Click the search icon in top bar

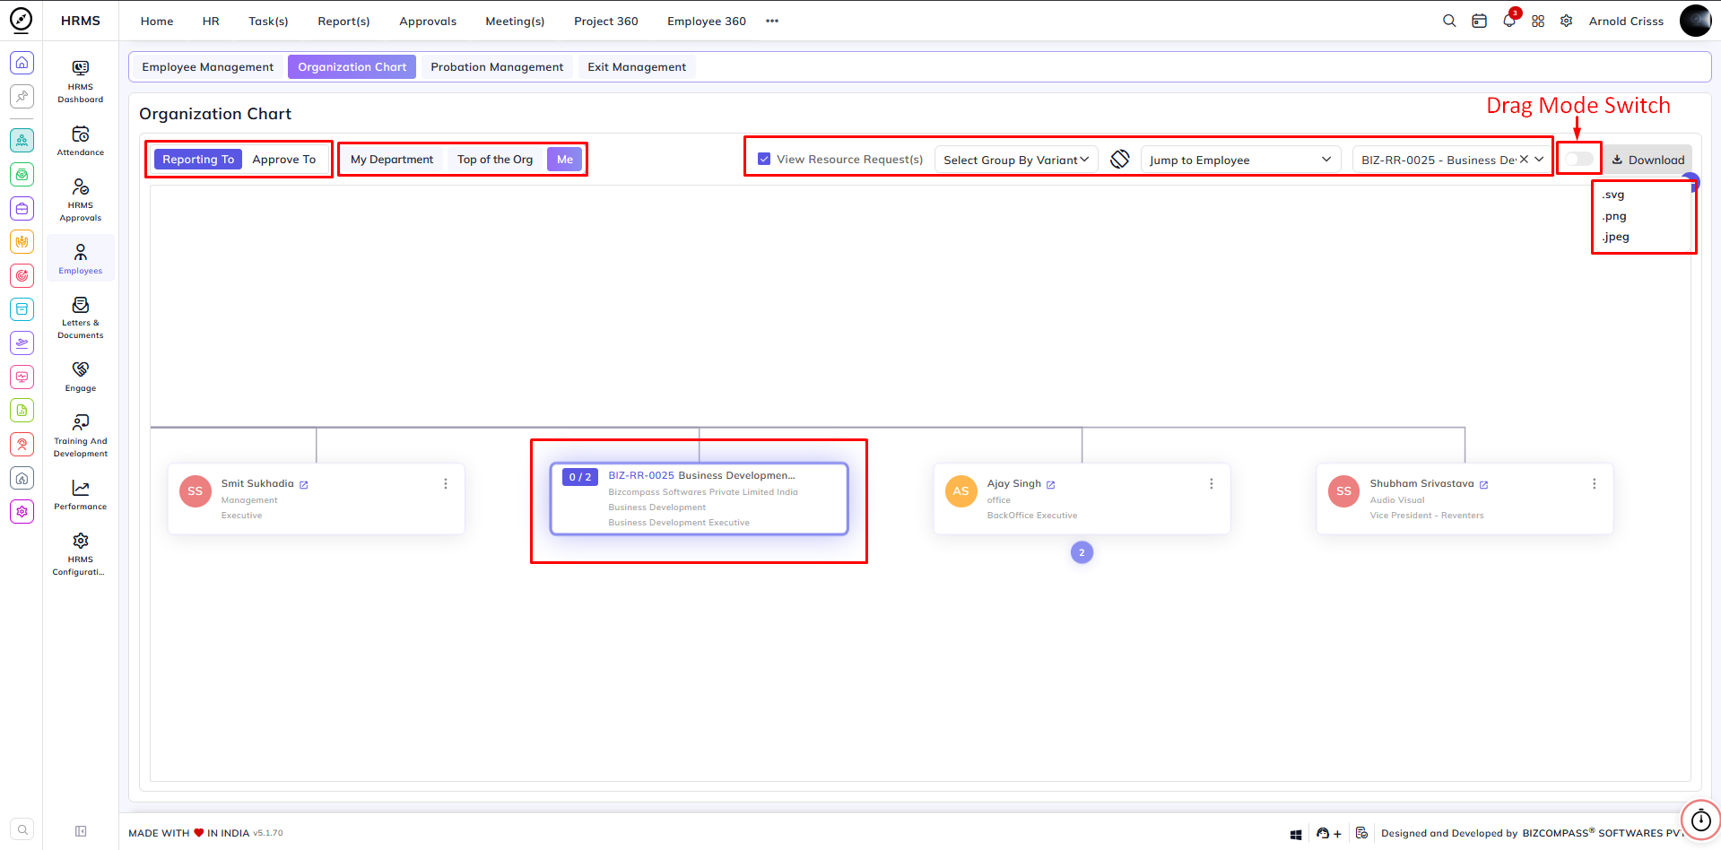point(1449,21)
